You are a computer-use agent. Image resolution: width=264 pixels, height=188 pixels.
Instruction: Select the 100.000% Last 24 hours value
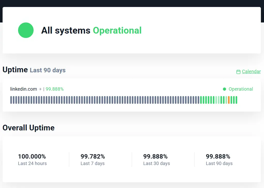click(x=32, y=156)
